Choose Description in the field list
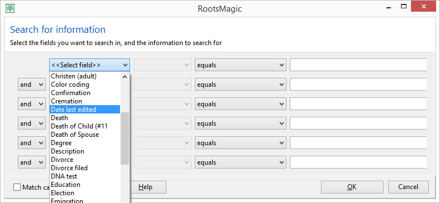The image size is (440, 203). point(85,151)
